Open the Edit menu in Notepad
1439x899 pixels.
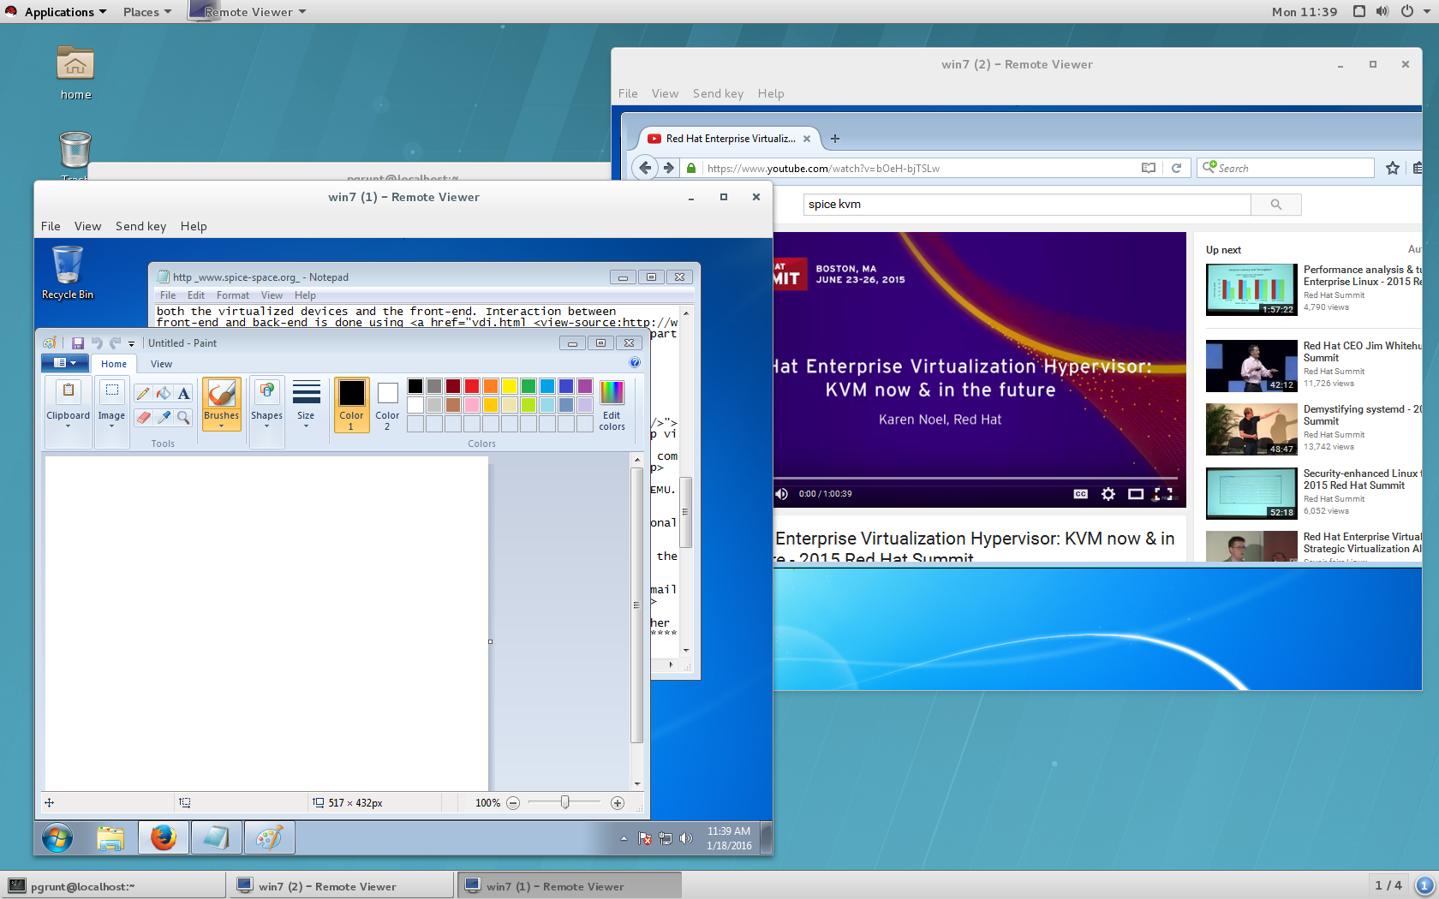coord(196,295)
